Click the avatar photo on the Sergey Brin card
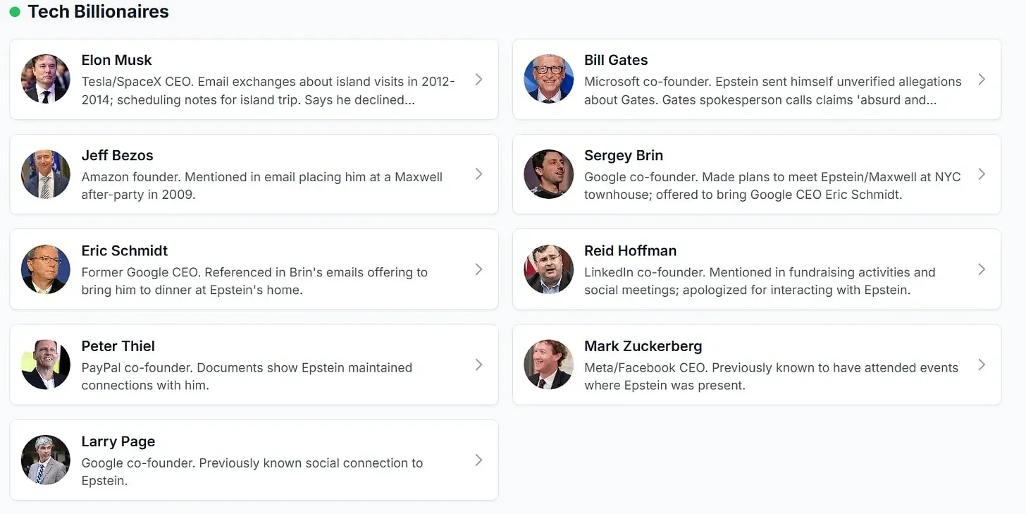The image size is (1026, 514). point(548,174)
